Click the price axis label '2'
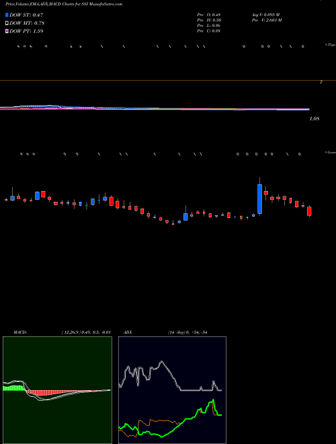 point(321,82)
